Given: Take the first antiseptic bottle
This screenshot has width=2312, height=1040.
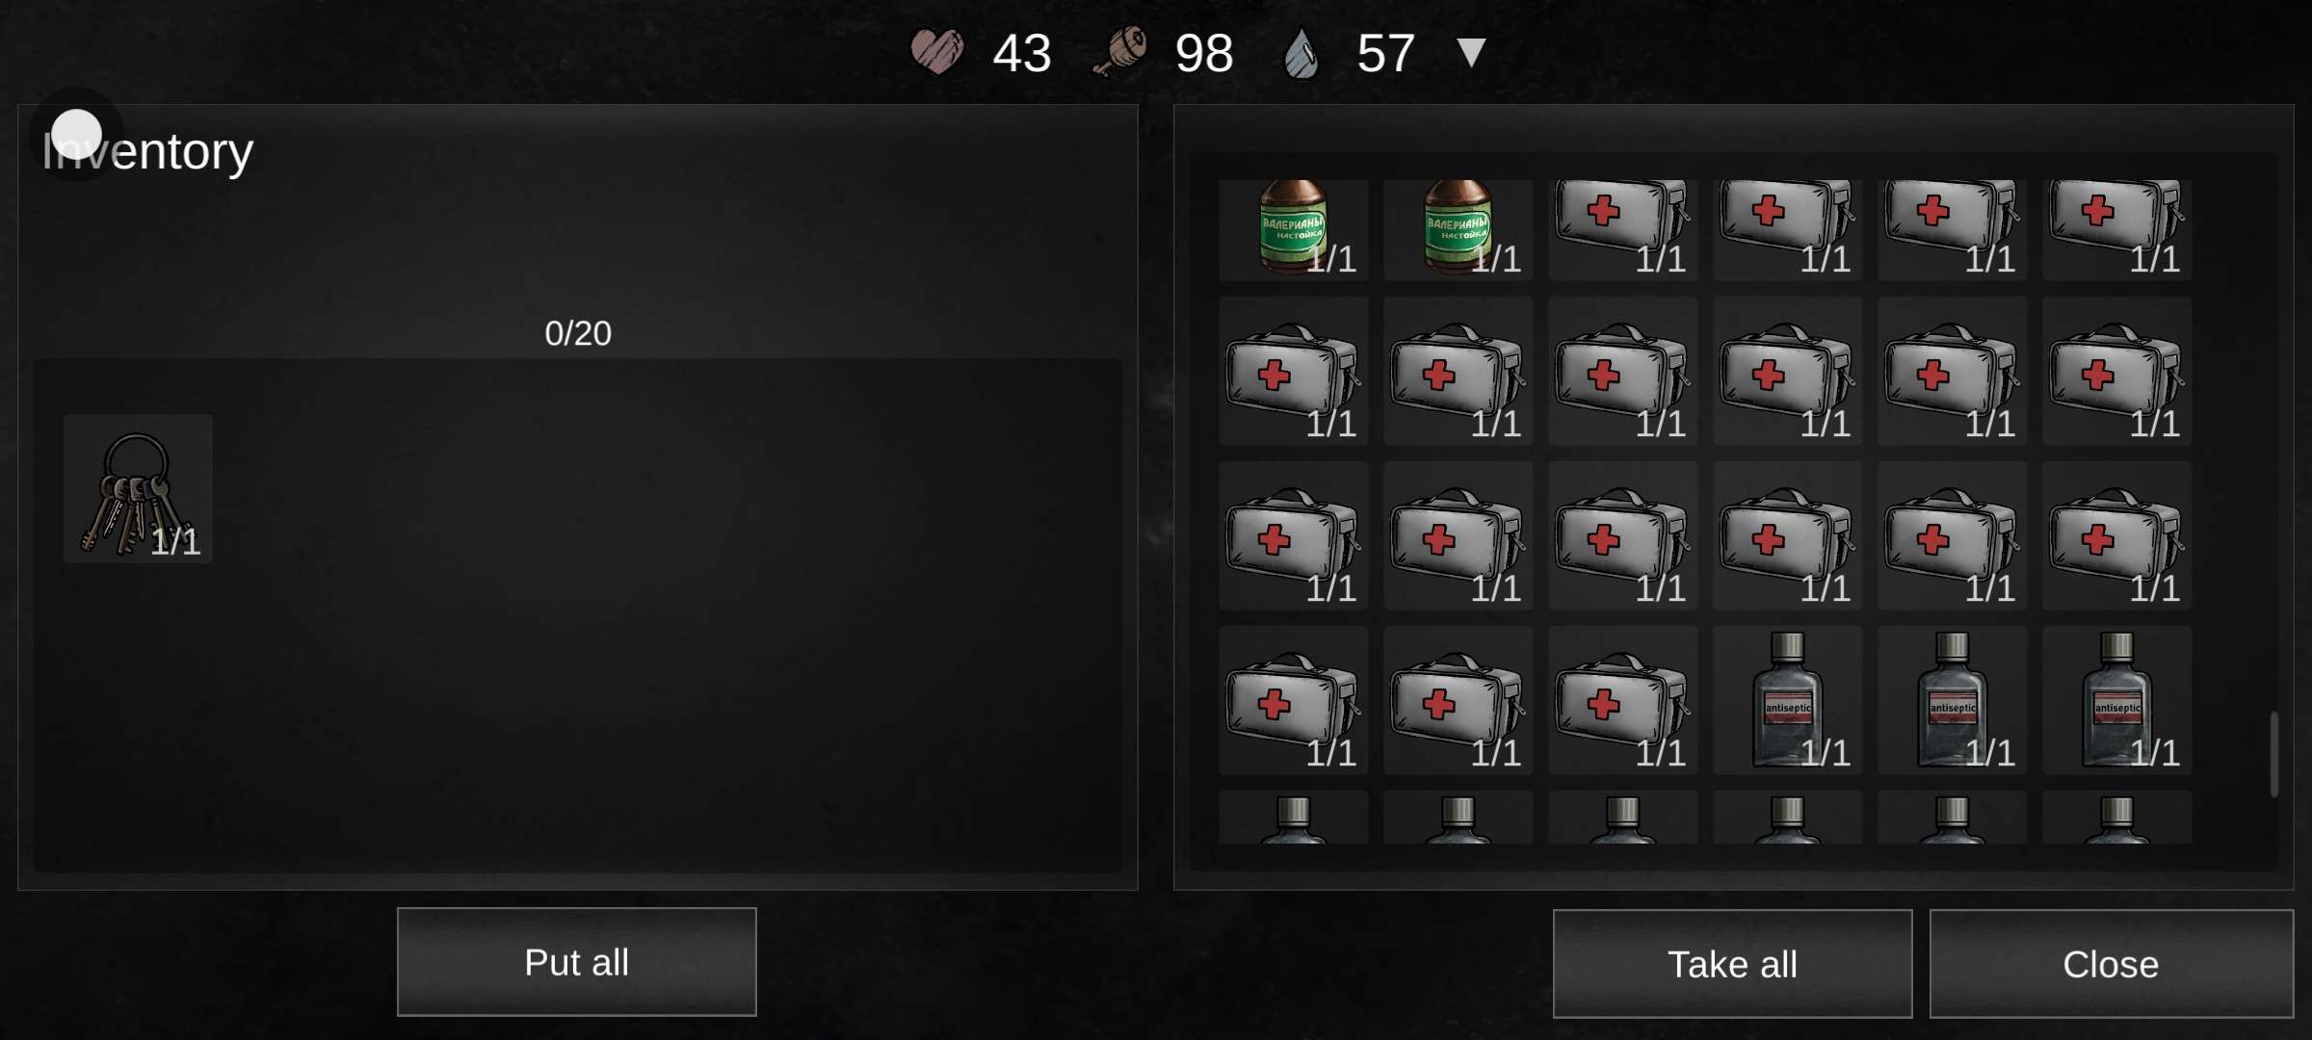Looking at the screenshot, I should (x=1787, y=700).
